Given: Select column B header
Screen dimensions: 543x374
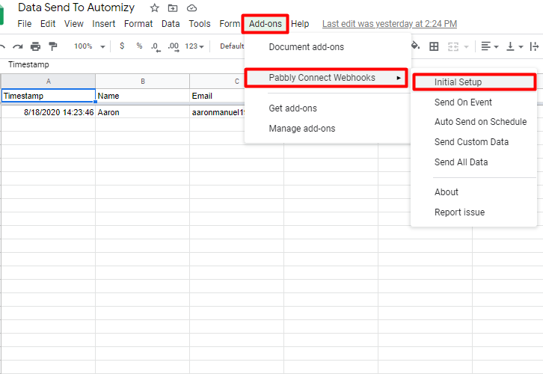Looking at the screenshot, I should coord(143,82).
